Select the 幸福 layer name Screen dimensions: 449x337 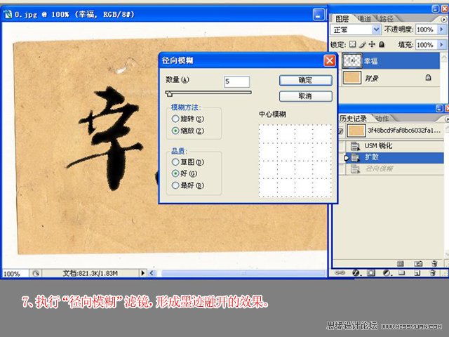point(371,61)
